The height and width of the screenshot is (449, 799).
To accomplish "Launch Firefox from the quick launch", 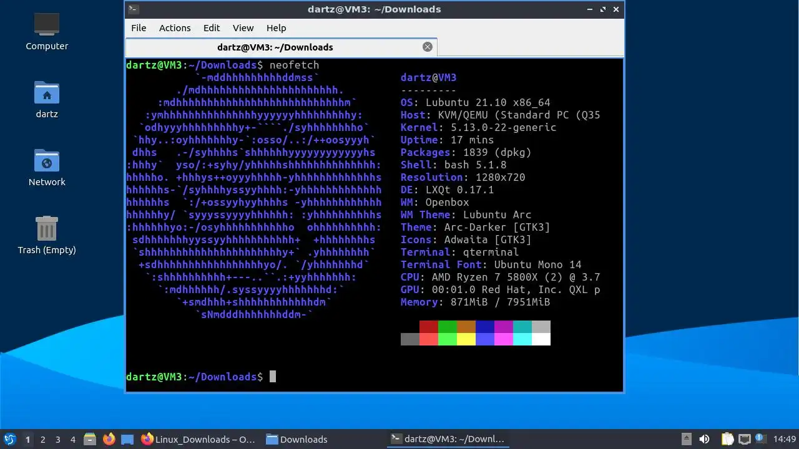I will point(109,439).
